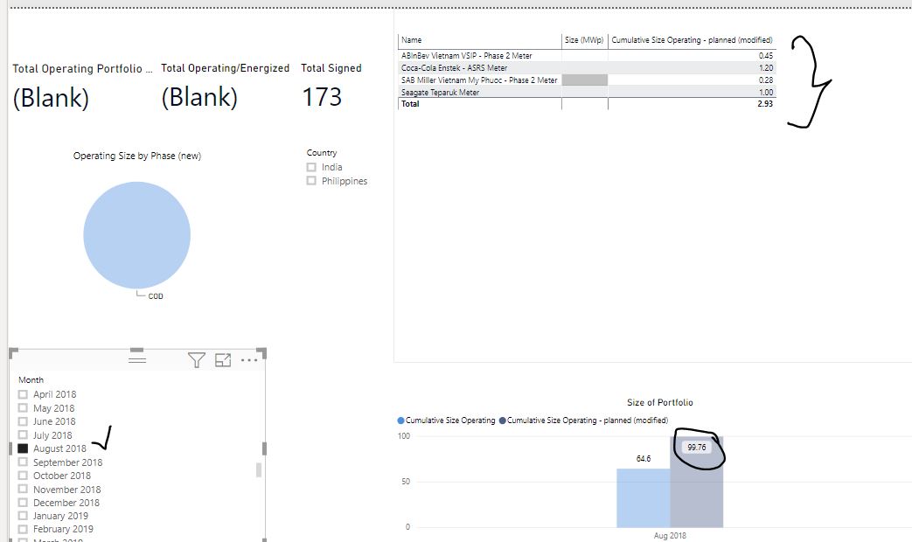Click the Total Operating Portfolio card title
912x542 pixels.
pos(82,68)
